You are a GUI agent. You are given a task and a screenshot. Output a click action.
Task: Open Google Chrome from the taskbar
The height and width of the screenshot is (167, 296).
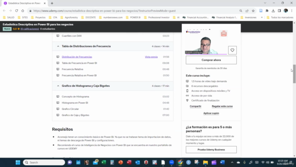click(180, 162)
